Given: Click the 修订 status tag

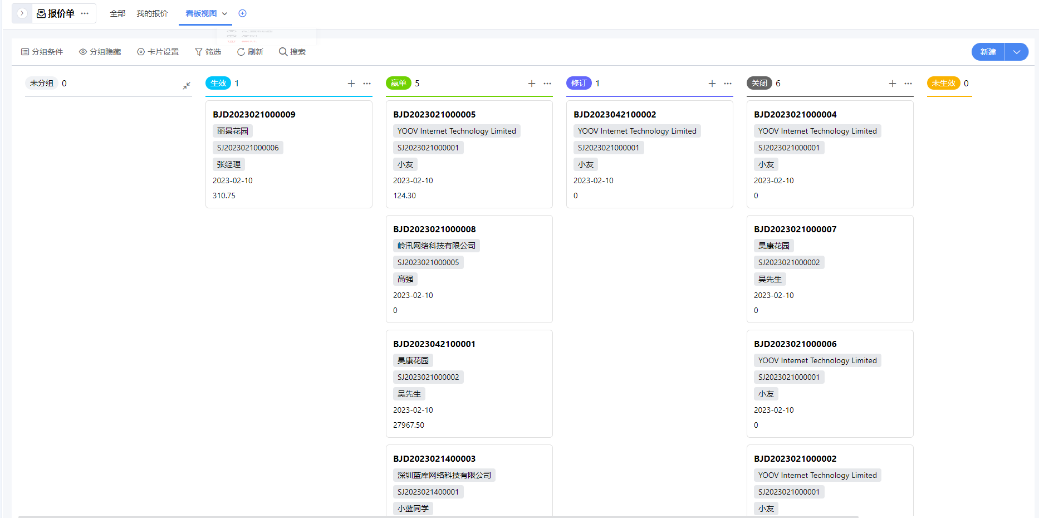Looking at the screenshot, I should 579,83.
